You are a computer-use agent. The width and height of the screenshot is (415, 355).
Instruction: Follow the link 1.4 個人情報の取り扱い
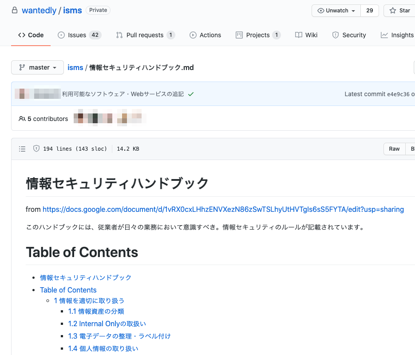(103, 349)
